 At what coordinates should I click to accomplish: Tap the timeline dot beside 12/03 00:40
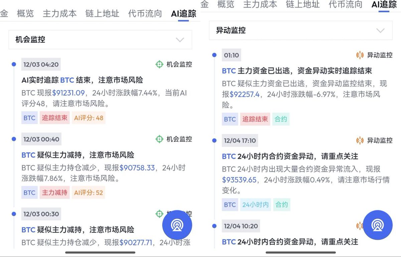[14, 139]
